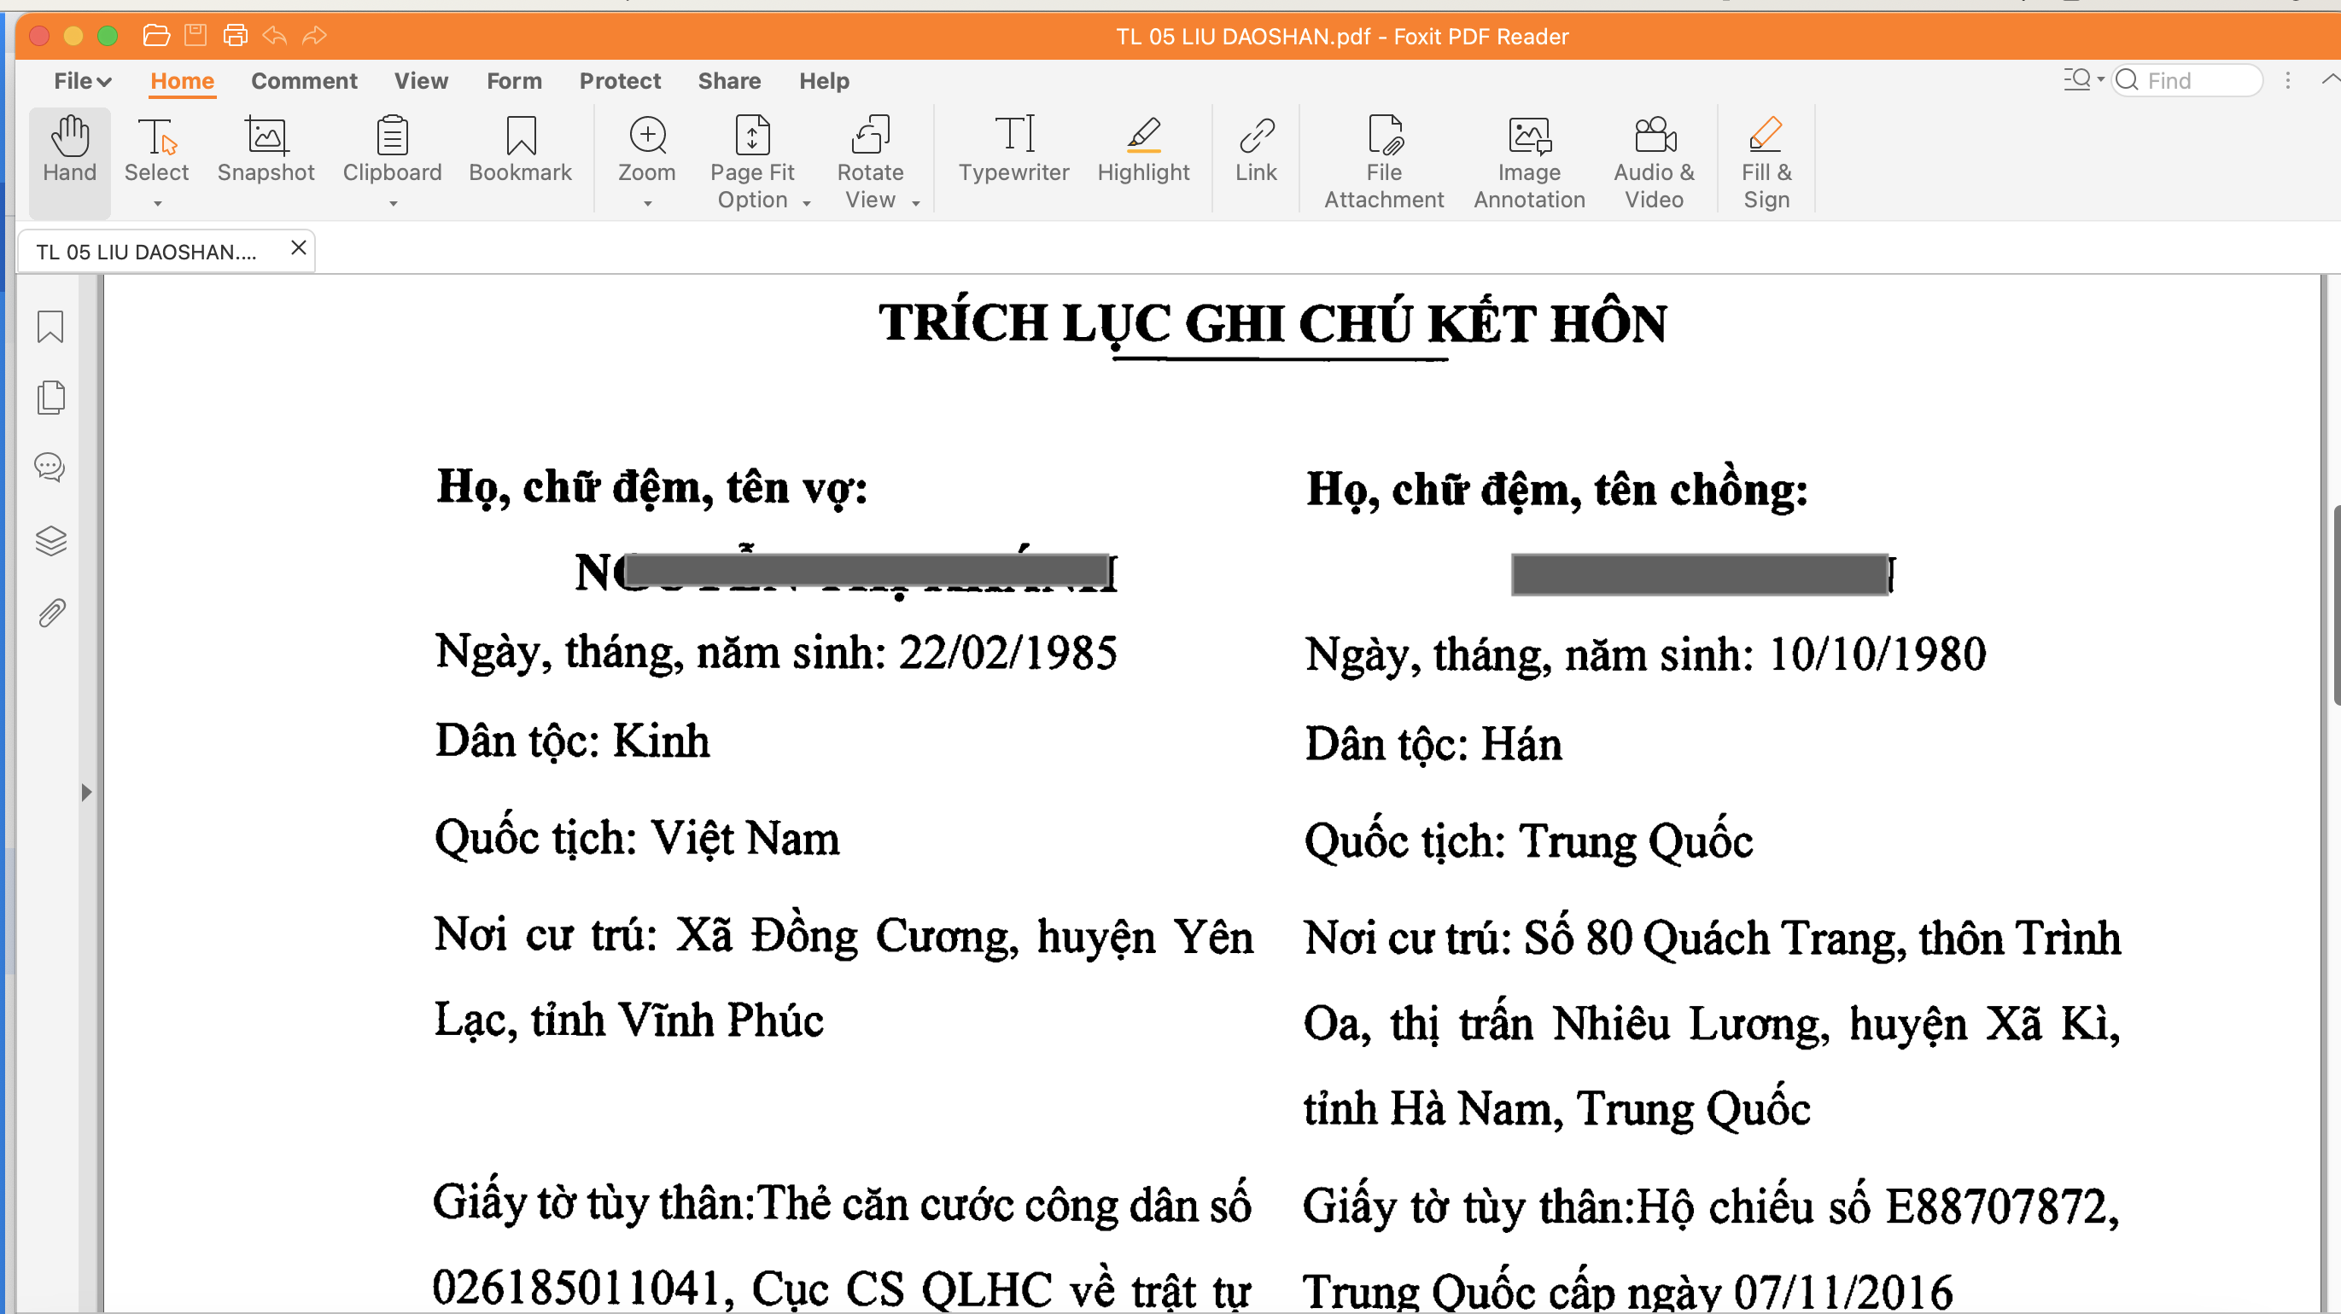The image size is (2341, 1314).
Task: Expand the Zoom dropdown arrow
Action: tap(647, 203)
